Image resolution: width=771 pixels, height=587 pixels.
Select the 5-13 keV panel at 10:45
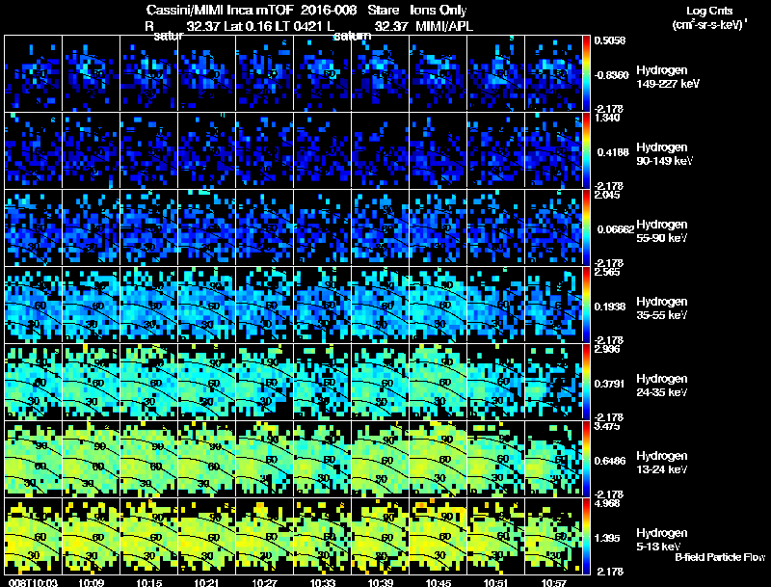coord(438,536)
